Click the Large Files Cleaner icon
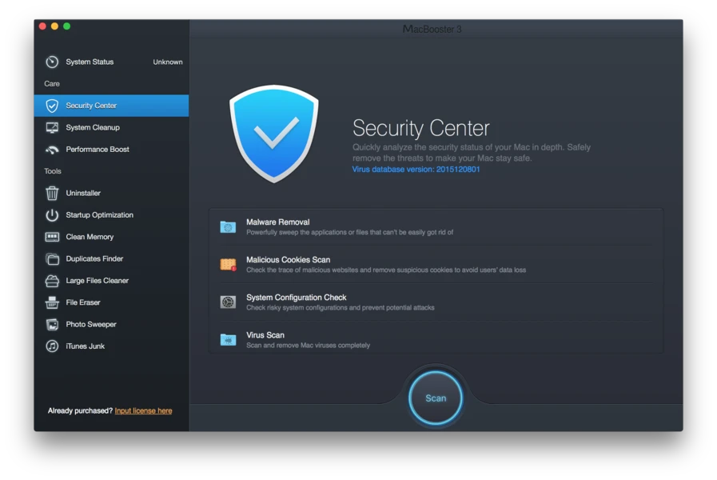Image resolution: width=717 pixels, height=480 pixels. tap(52, 281)
